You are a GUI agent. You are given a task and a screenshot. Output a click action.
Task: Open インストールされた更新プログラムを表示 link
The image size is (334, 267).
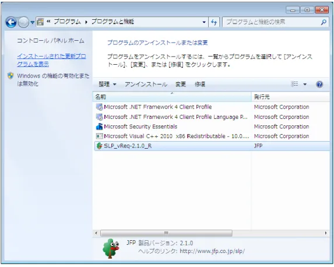tap(51, 60)
